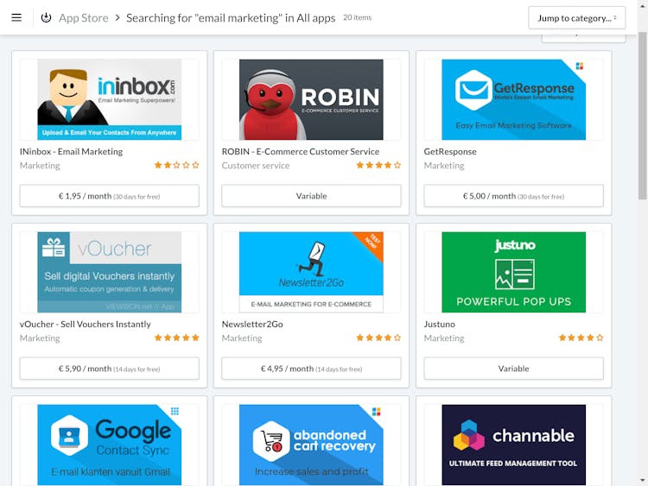Click Marketing category under INinbox

pos(40,166)
